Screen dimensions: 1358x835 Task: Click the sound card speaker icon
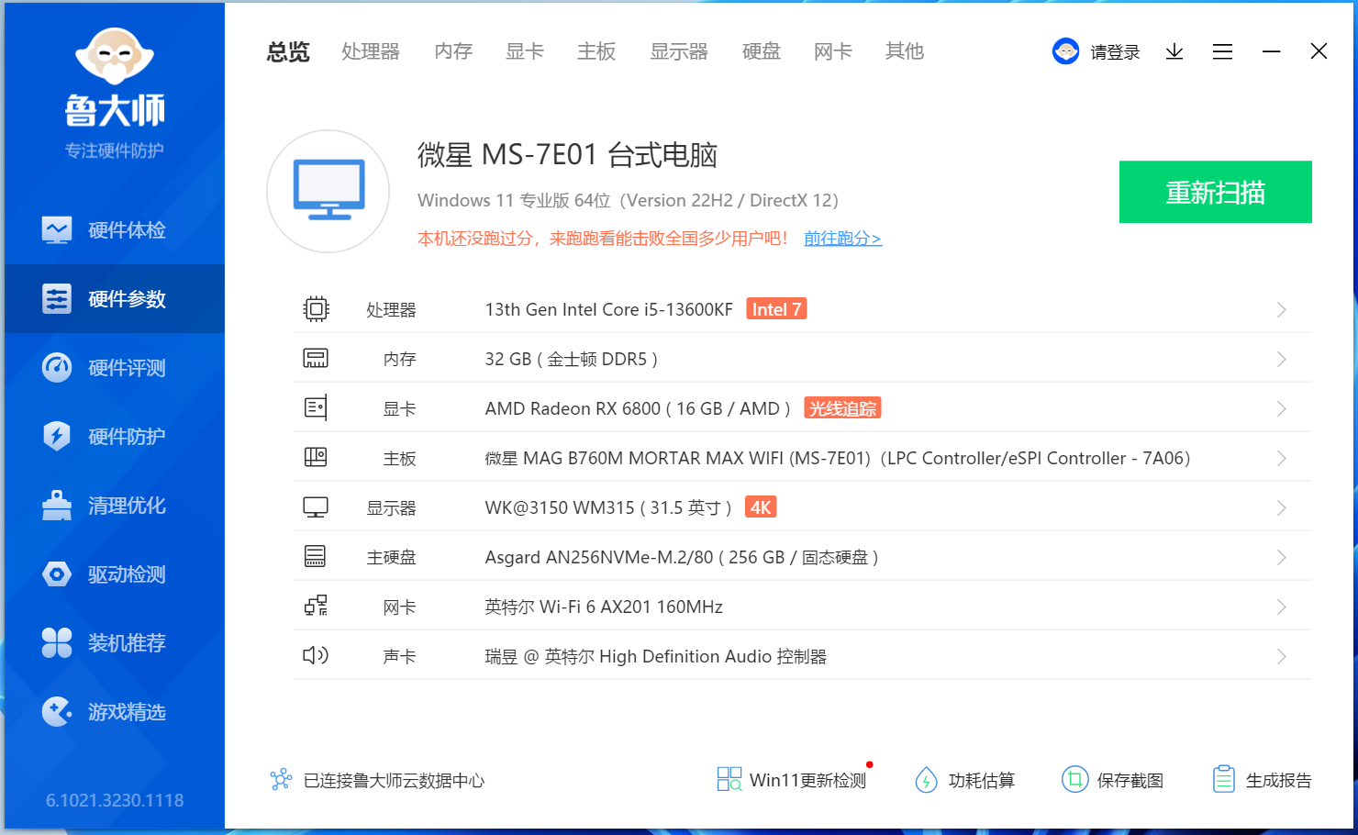pos(316,655)
